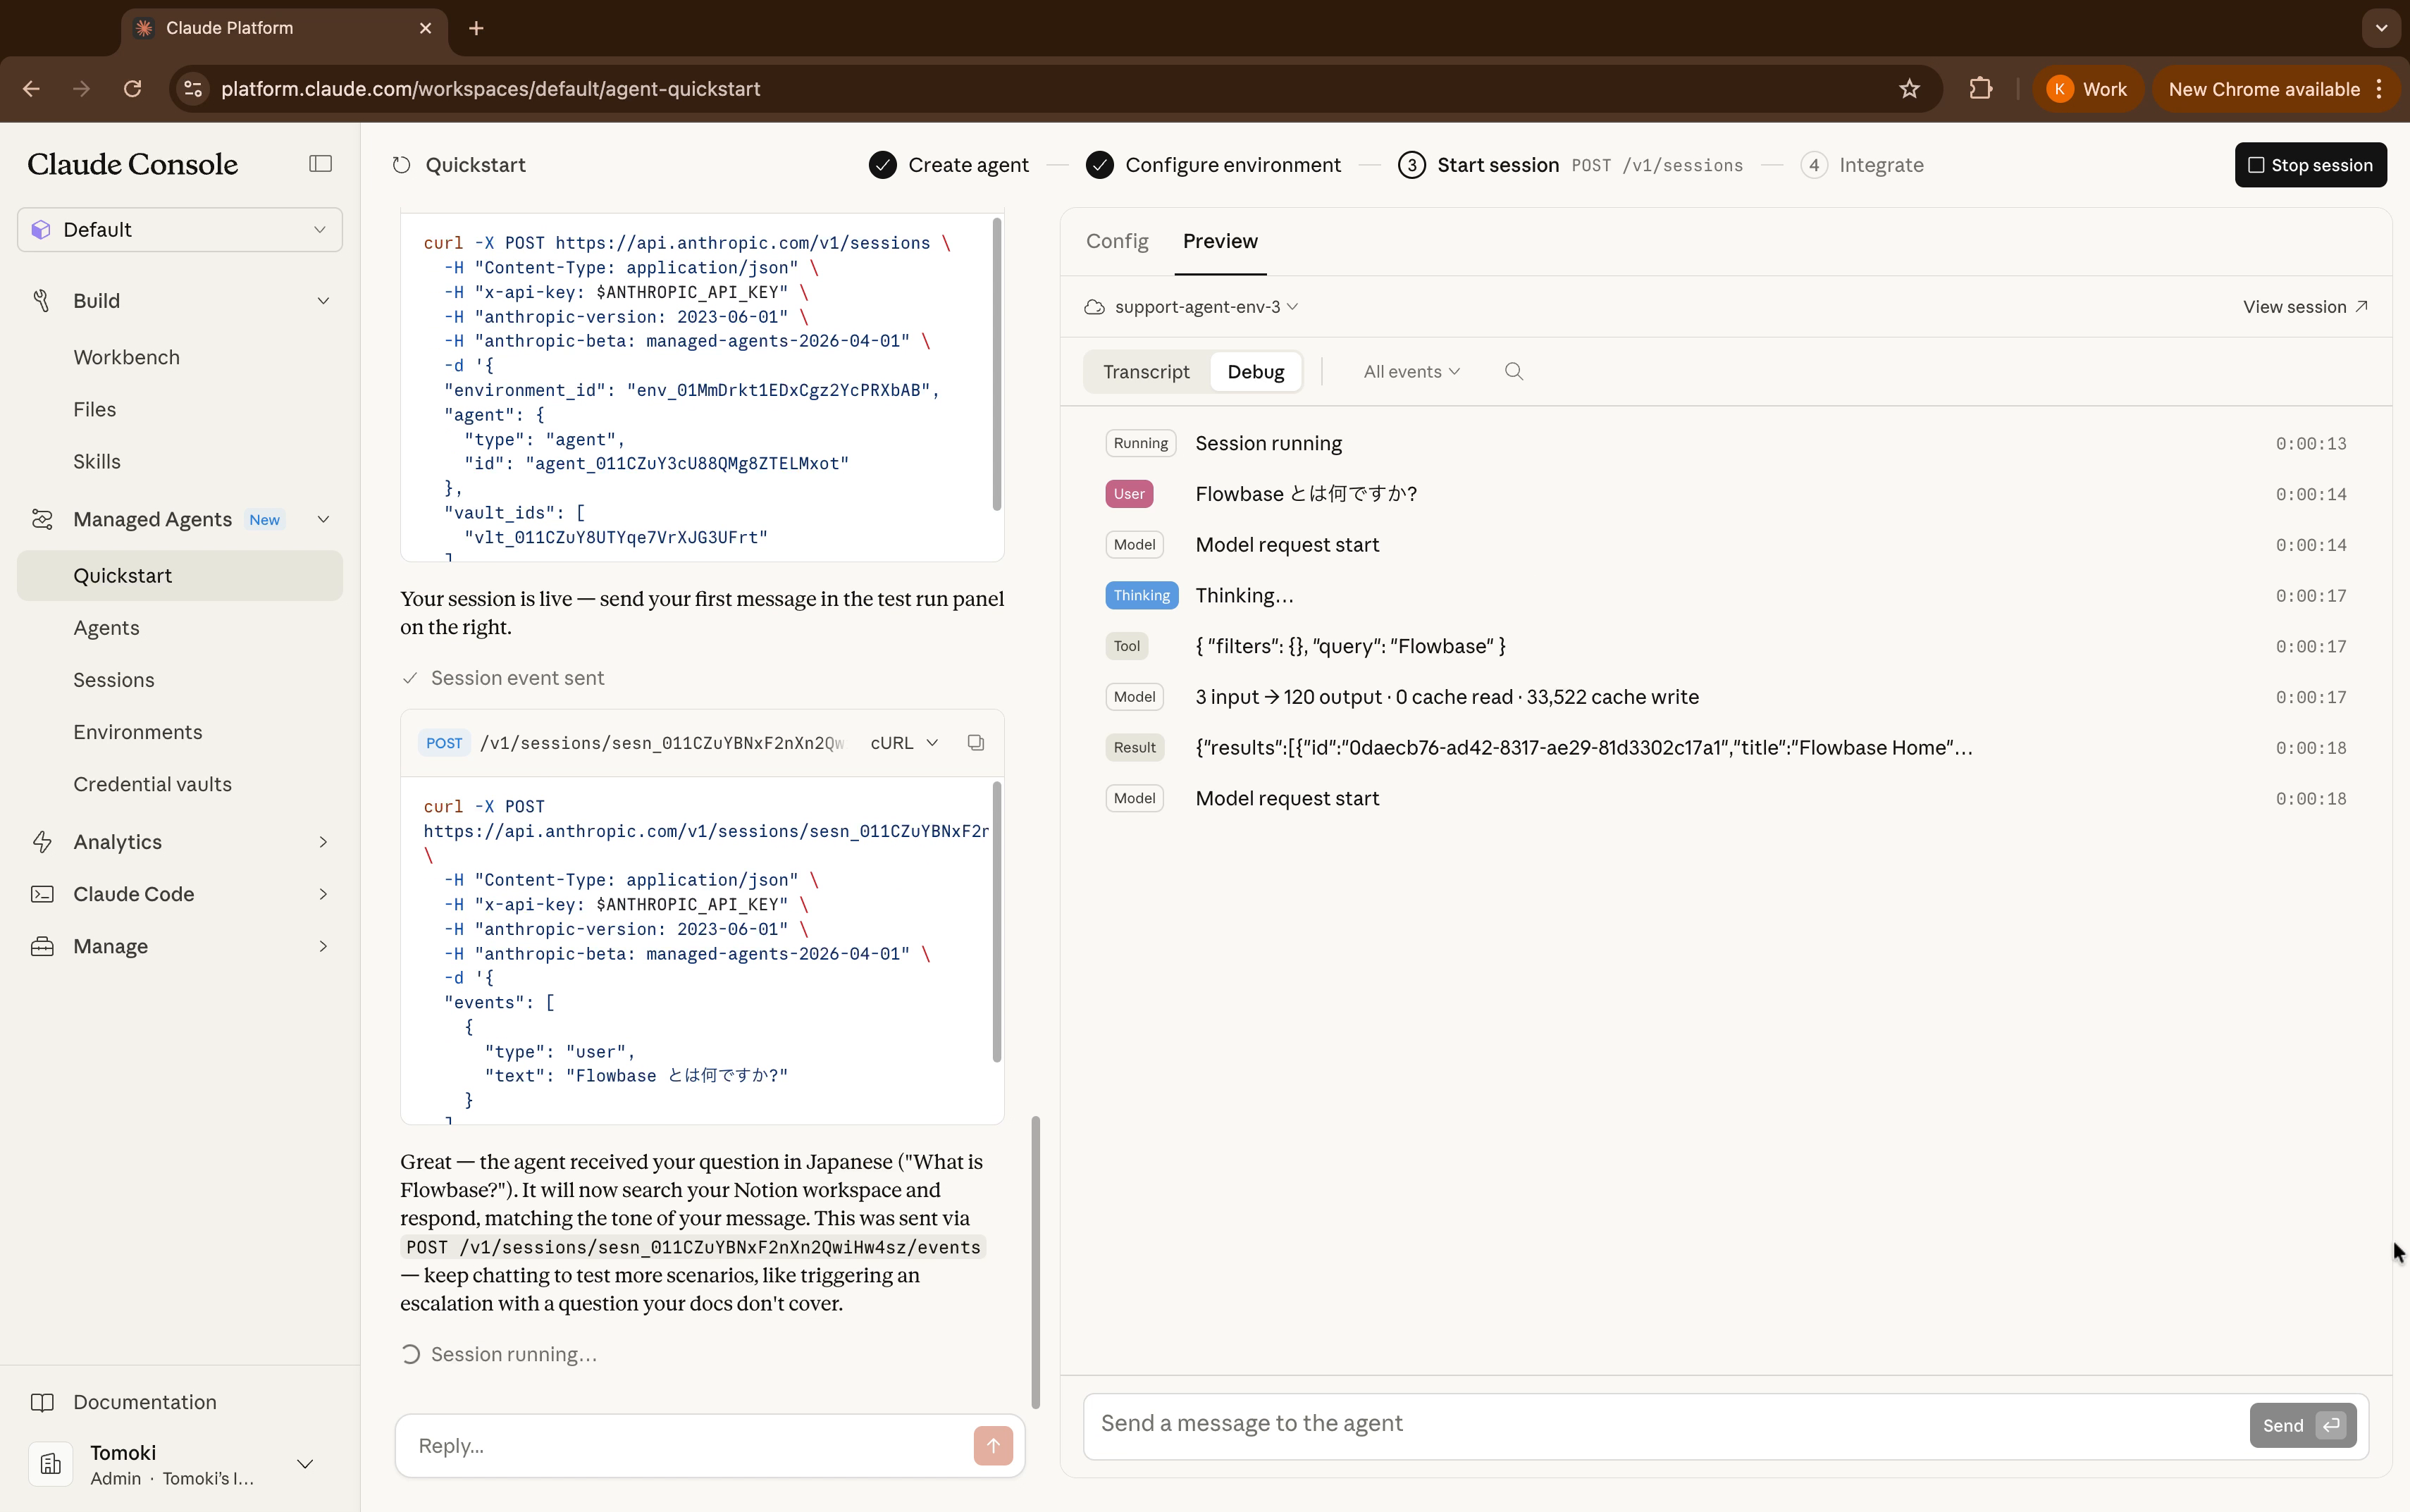Click the organization building icon by Tomoki

tap(51, 1464)
